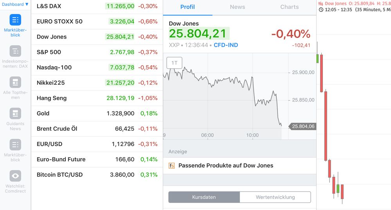This screenshot has height=210, width=391.
Task: Toggle the 1T timeframe button
Action: click(174, 63)
